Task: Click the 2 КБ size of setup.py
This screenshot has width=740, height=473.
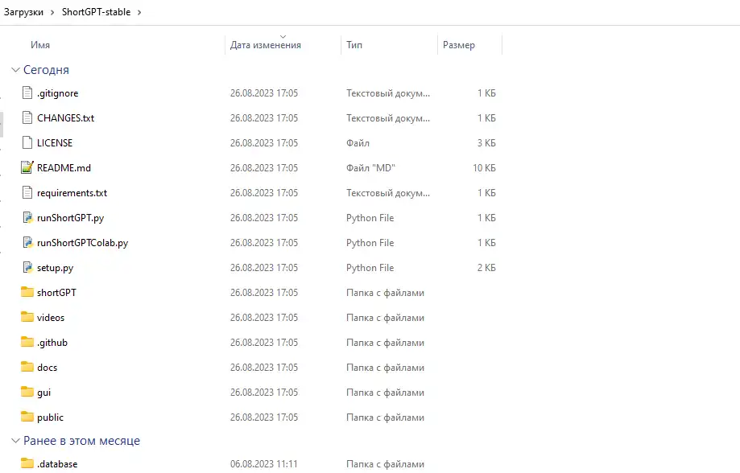Action: [x=486, y=268]
